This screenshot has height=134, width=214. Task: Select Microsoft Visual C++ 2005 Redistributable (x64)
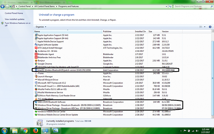coord(108,86)
